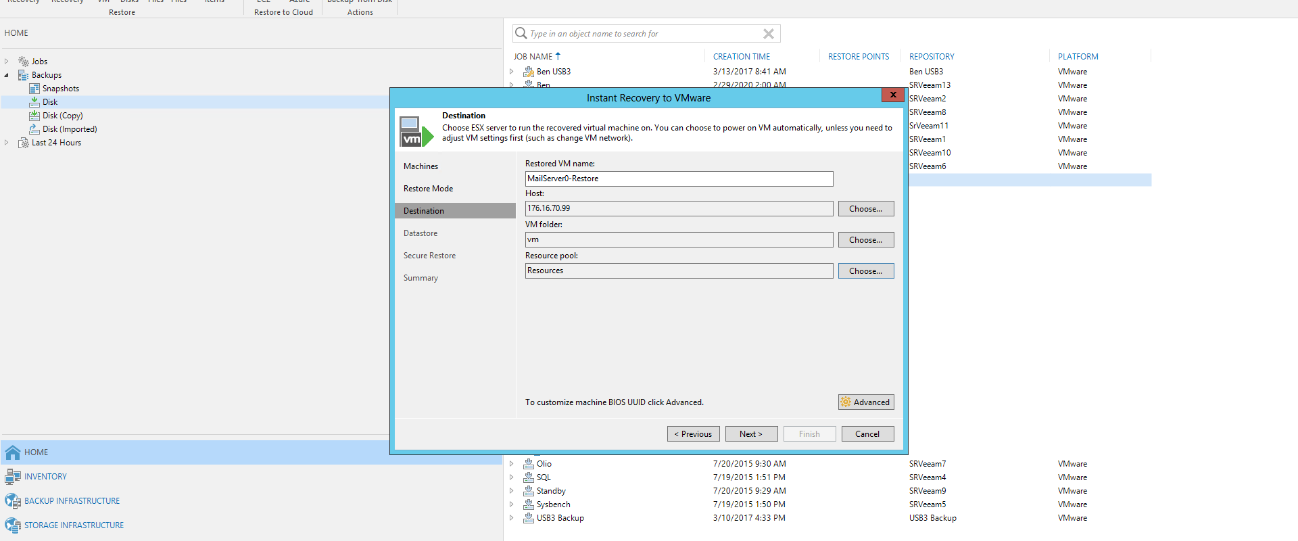Choose a host for recovery

point(866,209)
